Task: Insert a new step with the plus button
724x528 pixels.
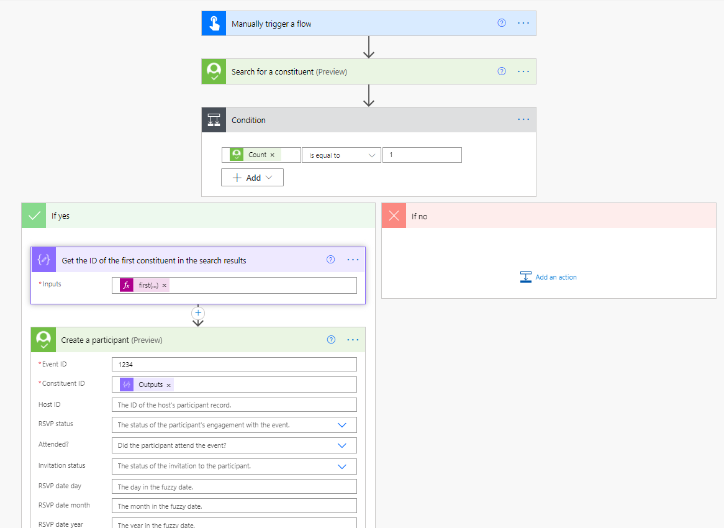Action: (198, 312)
